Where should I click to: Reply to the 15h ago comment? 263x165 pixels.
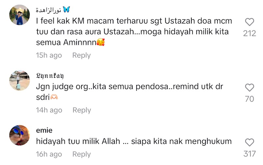click(82, 55)
